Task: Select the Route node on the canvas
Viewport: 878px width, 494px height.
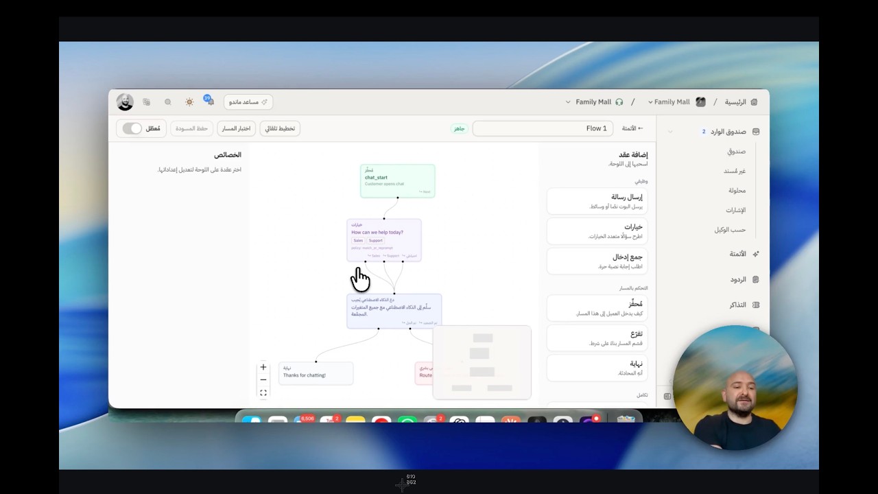Action: [x=425, y=373]
